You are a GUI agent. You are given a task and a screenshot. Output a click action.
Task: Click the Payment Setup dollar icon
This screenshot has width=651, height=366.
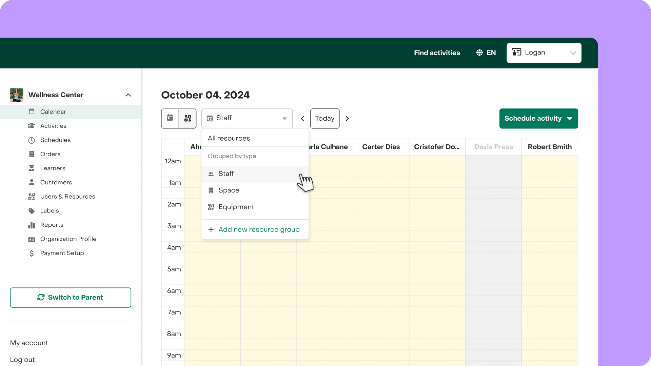(32, 253)
